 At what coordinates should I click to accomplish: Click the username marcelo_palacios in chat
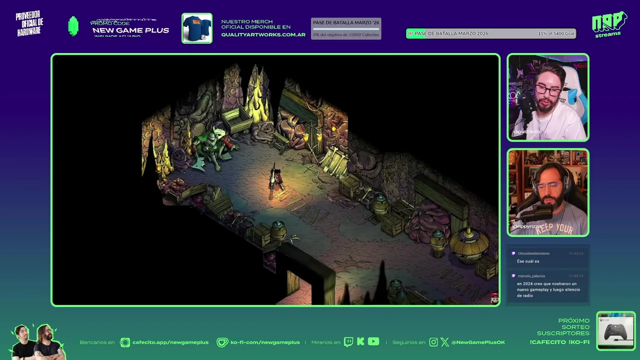click(531, 276)
